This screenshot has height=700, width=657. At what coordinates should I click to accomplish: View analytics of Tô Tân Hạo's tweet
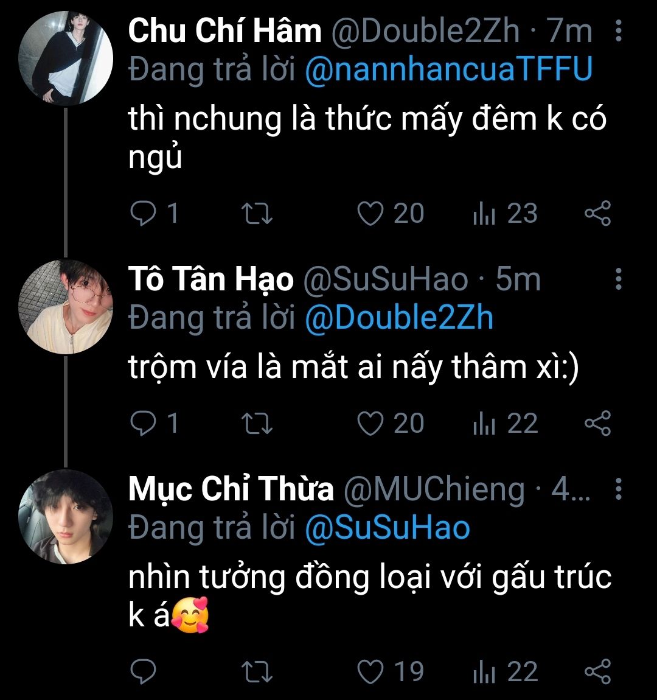(484, 424)
